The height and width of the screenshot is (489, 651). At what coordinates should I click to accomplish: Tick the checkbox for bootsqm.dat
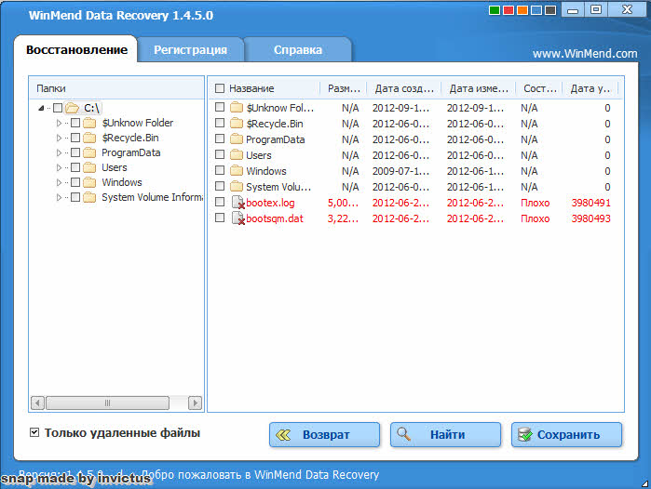click(220, 218)
